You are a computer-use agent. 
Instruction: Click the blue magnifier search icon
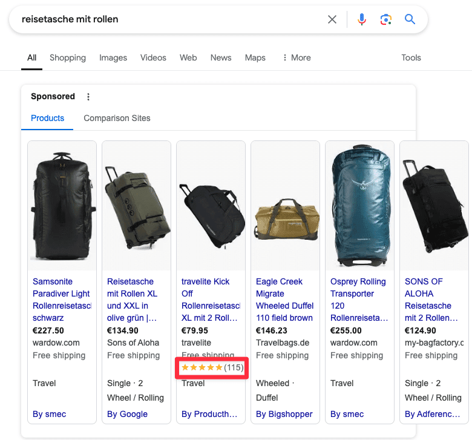click(x=410, y=19)
